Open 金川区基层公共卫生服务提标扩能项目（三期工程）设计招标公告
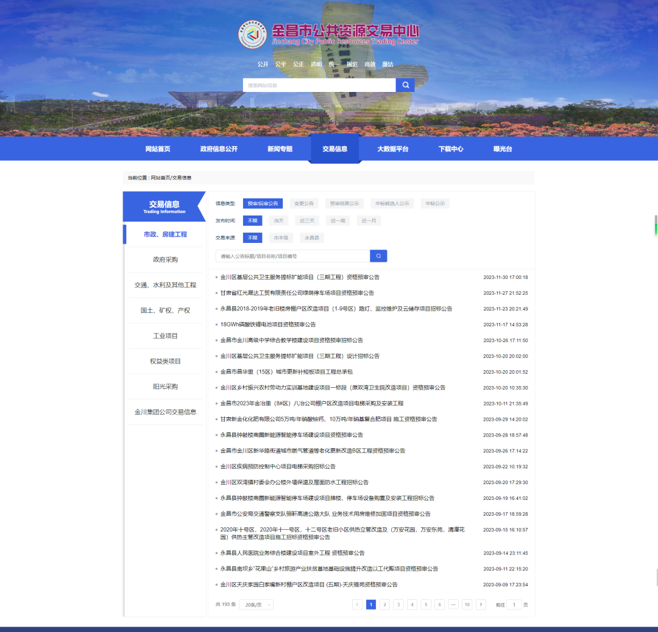This screenshot has height=632, width=658. click(300, 356)
